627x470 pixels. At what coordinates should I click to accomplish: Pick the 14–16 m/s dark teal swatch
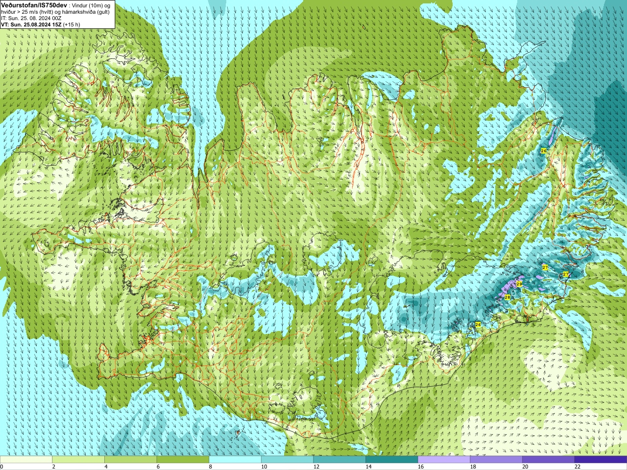pos(392,460)
